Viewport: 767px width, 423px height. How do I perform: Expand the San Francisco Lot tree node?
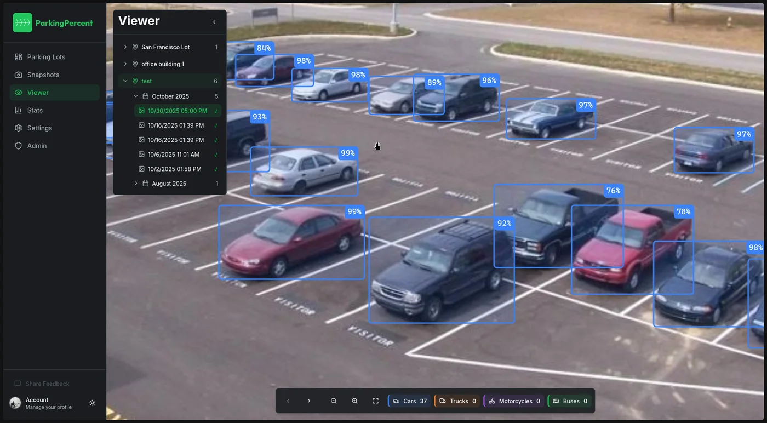125,47
